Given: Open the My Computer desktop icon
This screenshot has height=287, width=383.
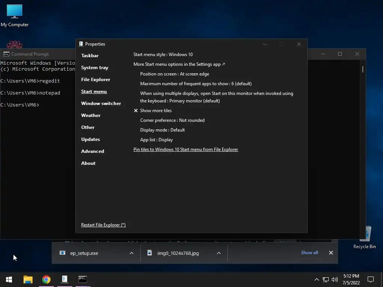Looking at the screenshot, I should click(x=15, y=15).
